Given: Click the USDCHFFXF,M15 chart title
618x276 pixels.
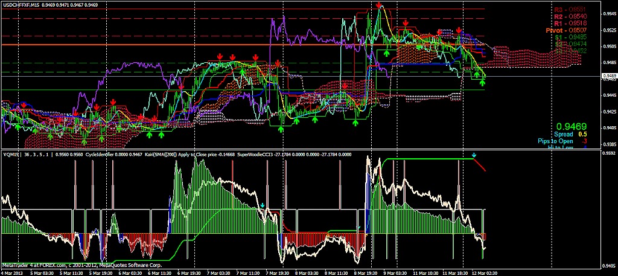Looking at the screenshot, I should pos(22,4).
